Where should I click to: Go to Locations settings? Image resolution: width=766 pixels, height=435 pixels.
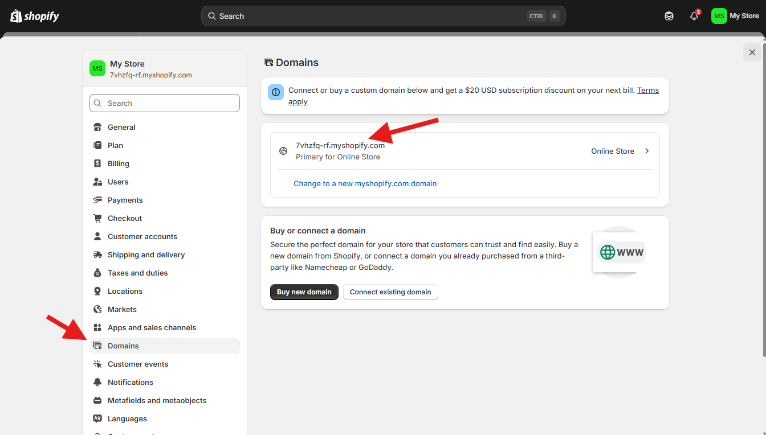(x=165, y=291)
